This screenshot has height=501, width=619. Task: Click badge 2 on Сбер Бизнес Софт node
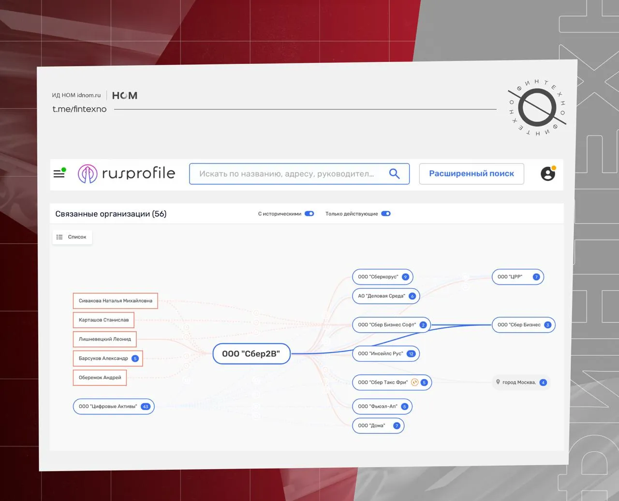[x=423, y=325]
